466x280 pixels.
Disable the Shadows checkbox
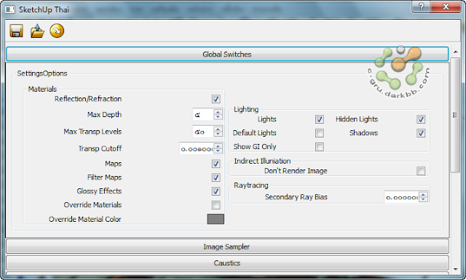click(x=421, y=133)
